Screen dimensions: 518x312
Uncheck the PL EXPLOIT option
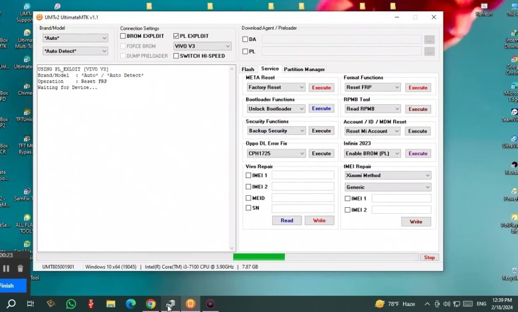(177, 36)
